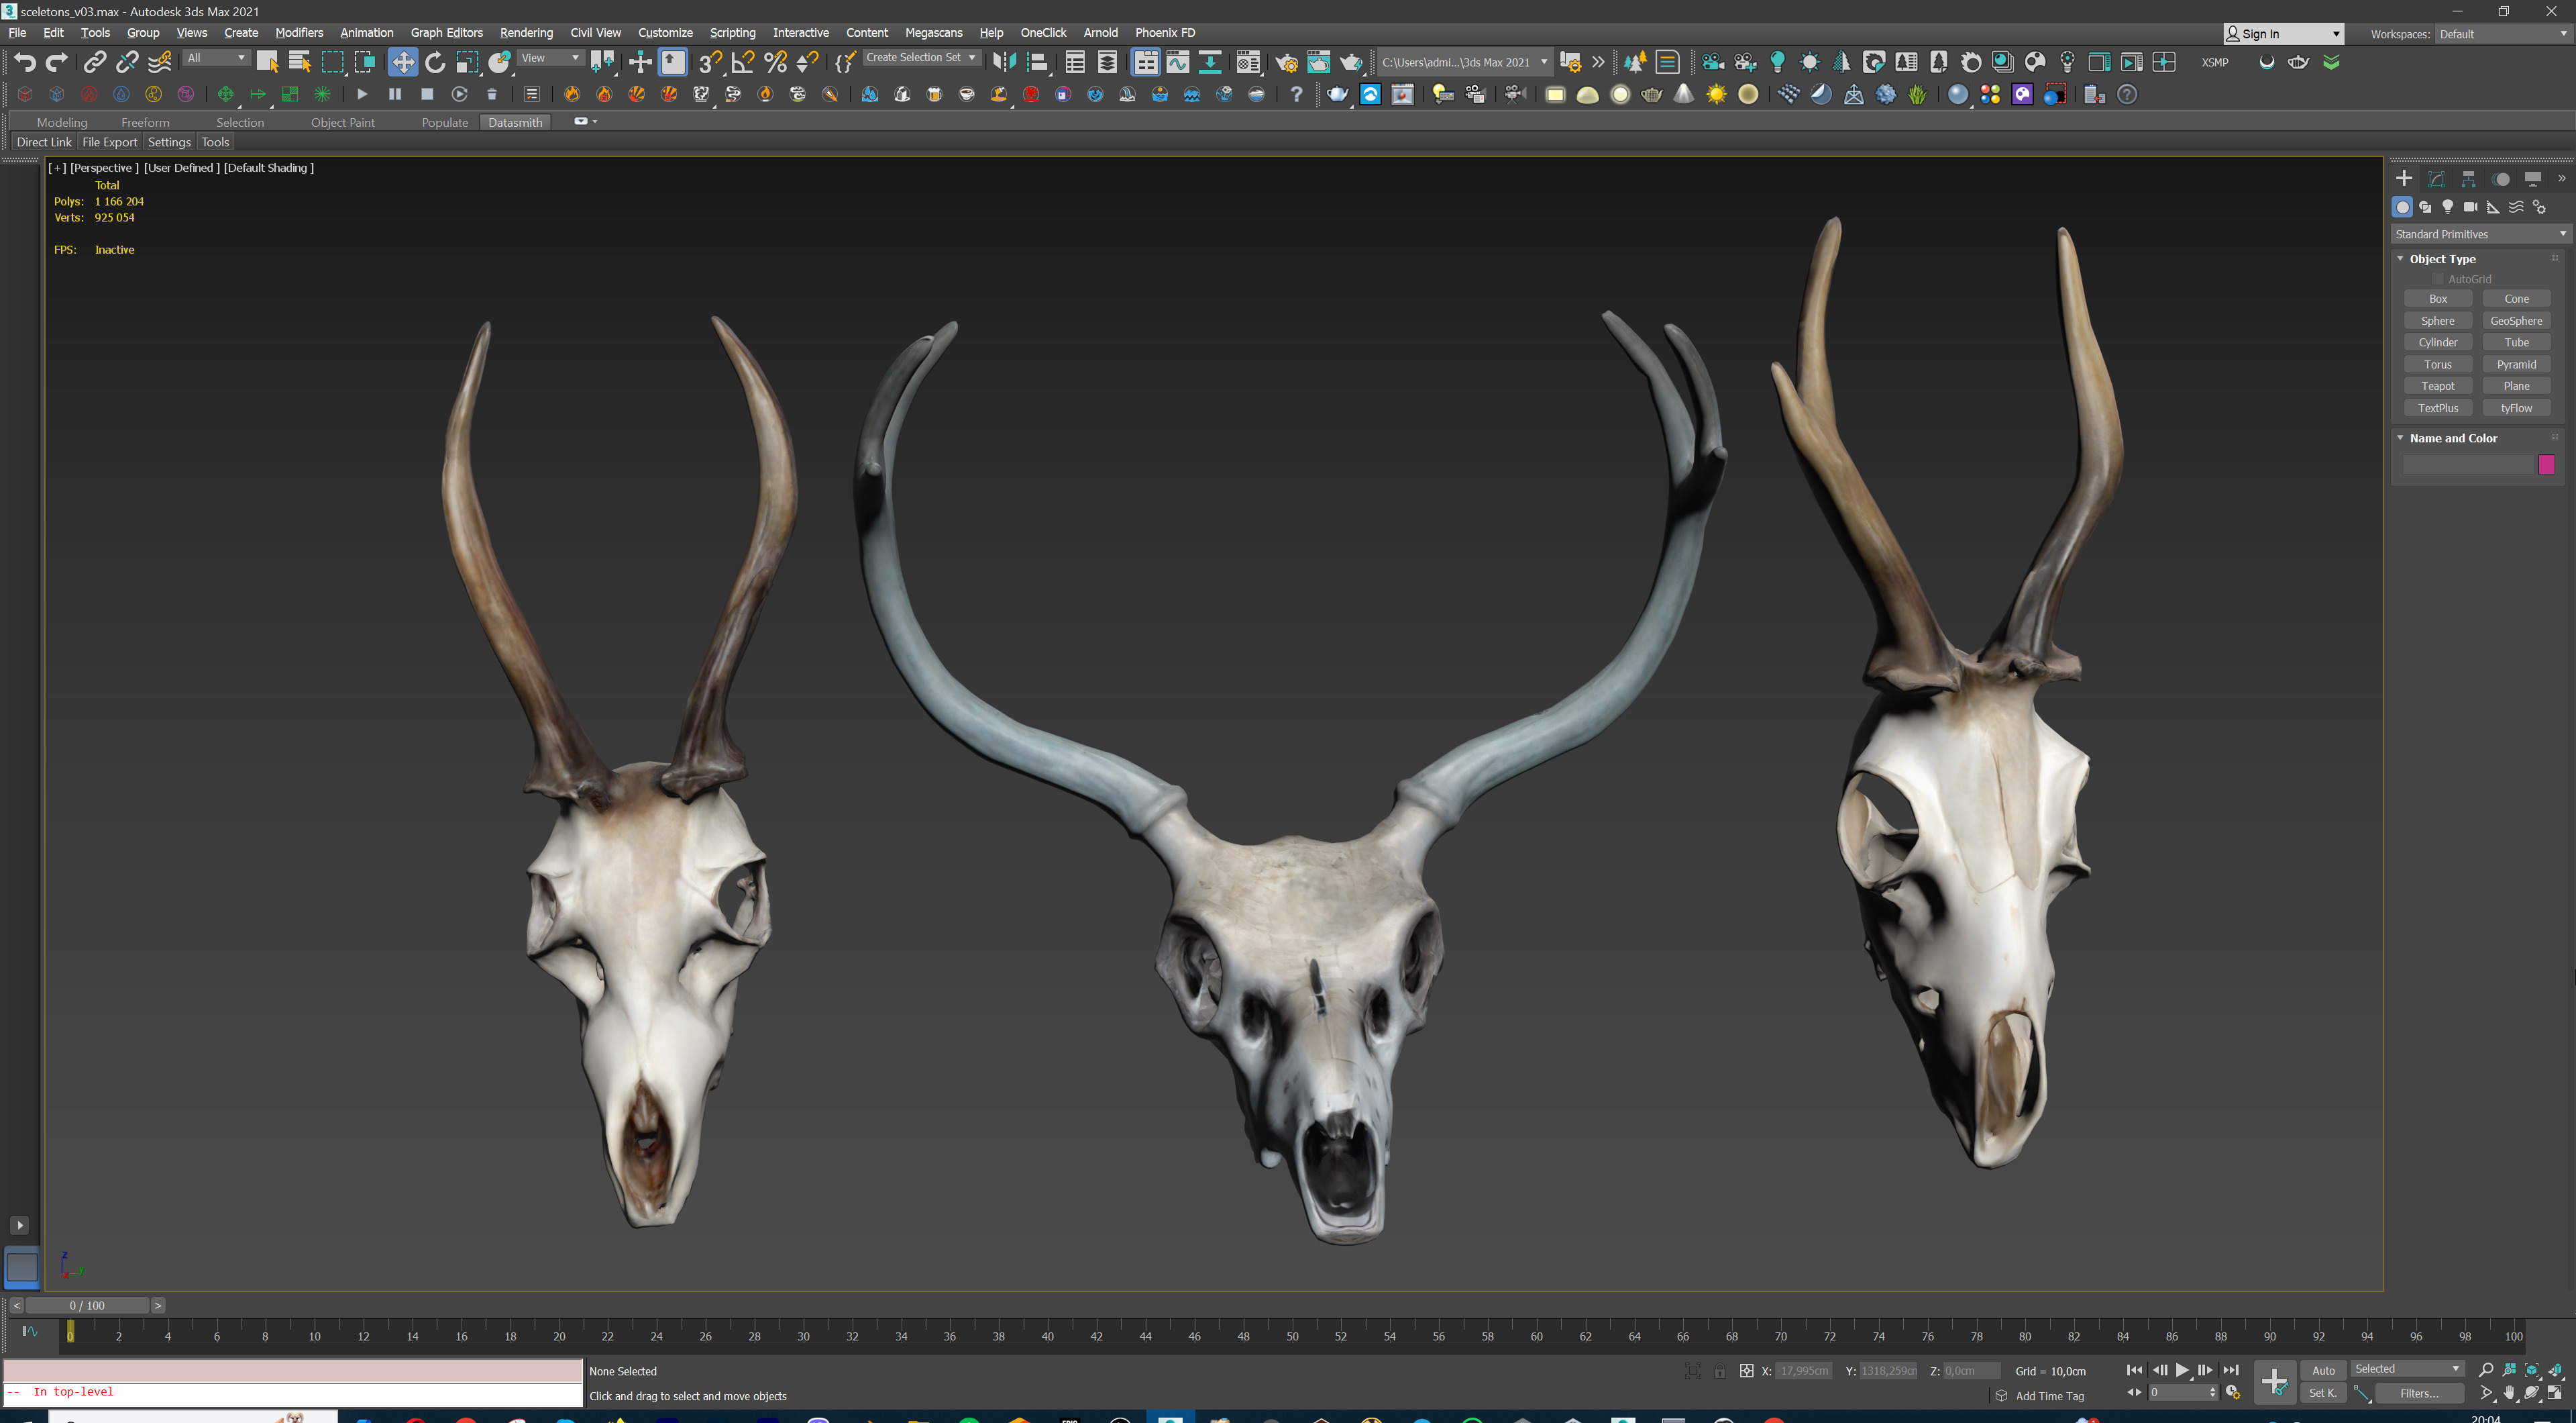Click the Redo arrow icon
This screenshot has height=1423, width=2576.
coord(57,62)
